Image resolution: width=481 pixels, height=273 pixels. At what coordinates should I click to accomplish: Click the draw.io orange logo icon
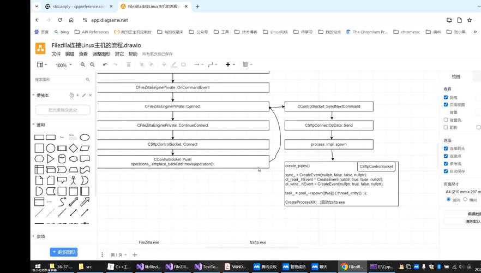(40, 48)
